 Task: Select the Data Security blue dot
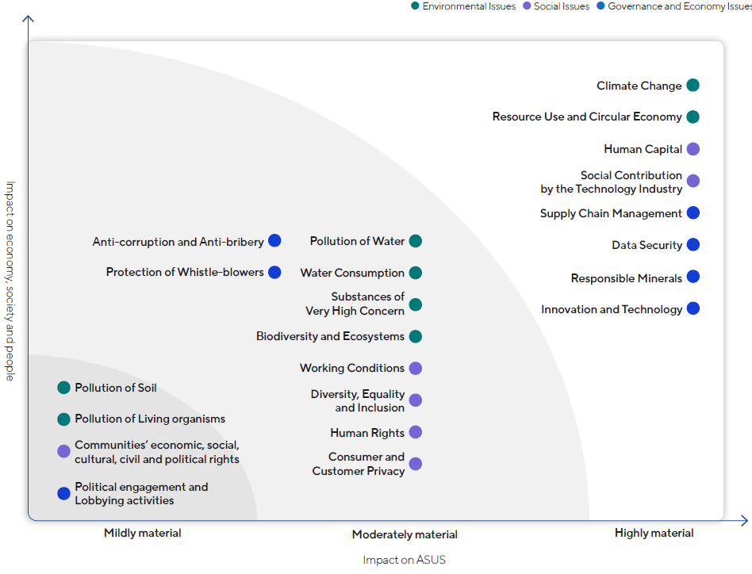click(693, 245)
